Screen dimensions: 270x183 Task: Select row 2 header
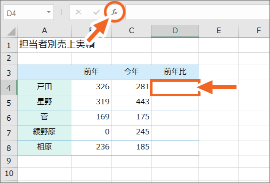coord(8,59)
